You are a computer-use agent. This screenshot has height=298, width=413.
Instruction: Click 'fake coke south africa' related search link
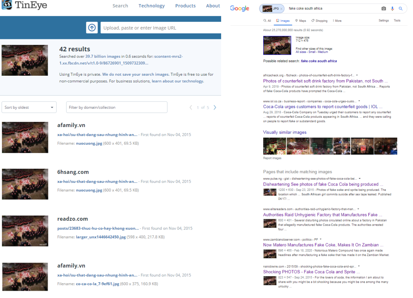pyautogui.click(x=319, y=61)
